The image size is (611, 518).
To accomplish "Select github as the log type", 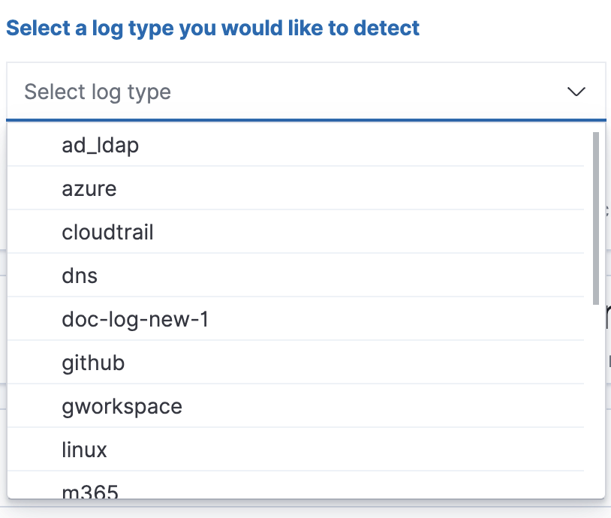I will (x=93, y=362).
